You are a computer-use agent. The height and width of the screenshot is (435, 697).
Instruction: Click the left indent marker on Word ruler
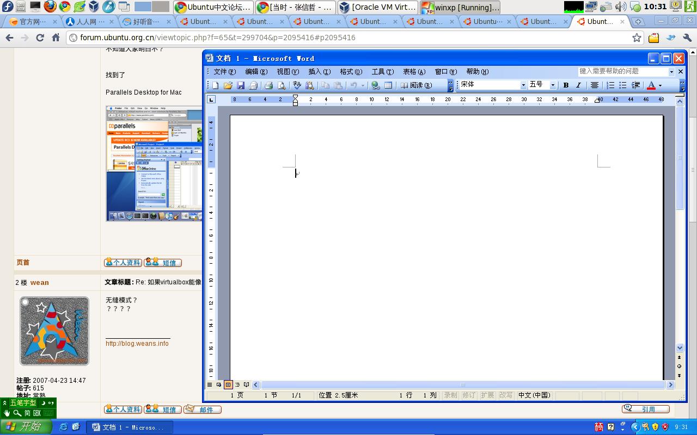pyautogui.click(x=296, y=100)
